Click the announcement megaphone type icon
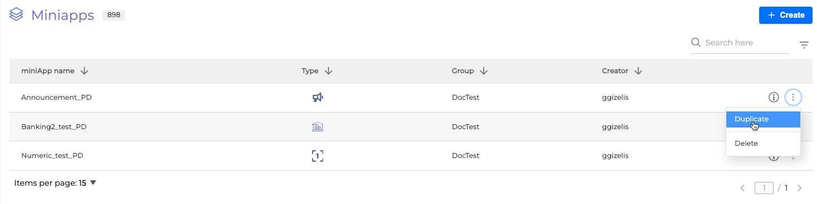The image size is (817, 204). (x=318, y=98)
